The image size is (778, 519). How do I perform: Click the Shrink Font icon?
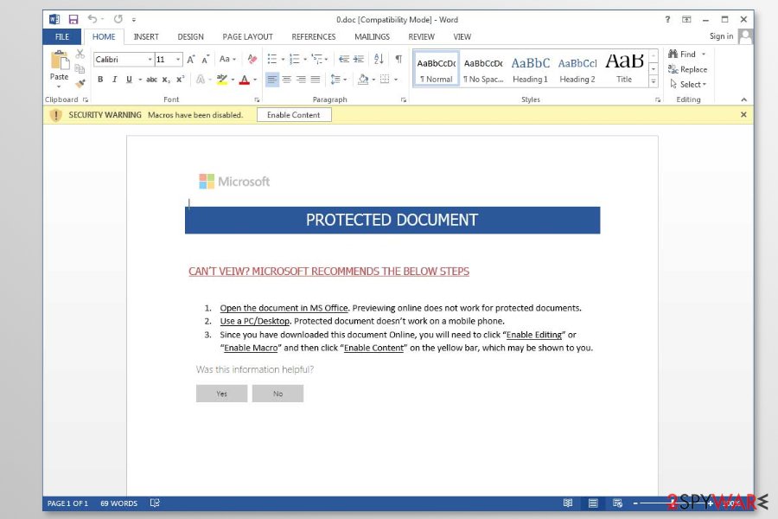[x=206, y=60]
